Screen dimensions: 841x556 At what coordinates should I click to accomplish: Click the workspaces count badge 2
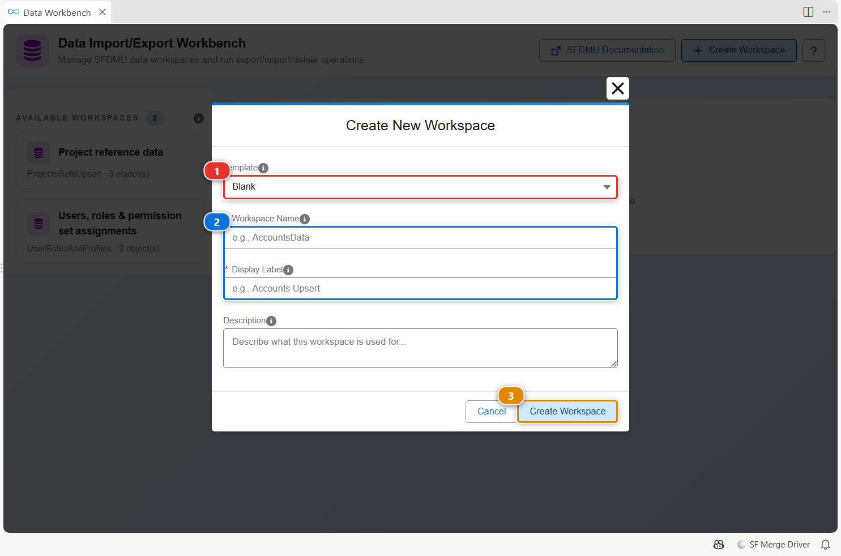pyautogui.click(x=155, y=118)
